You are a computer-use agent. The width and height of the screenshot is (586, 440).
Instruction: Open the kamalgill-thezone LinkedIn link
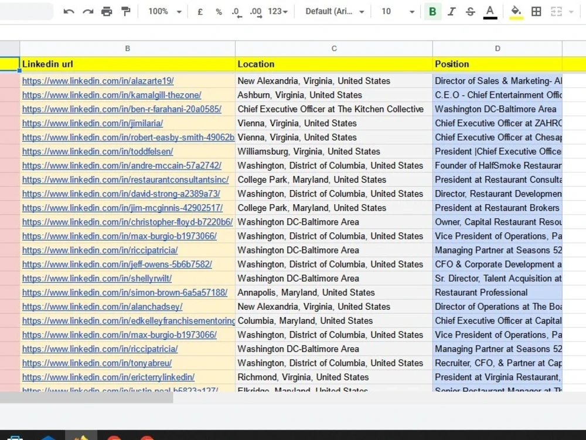(x=112, y=95)
